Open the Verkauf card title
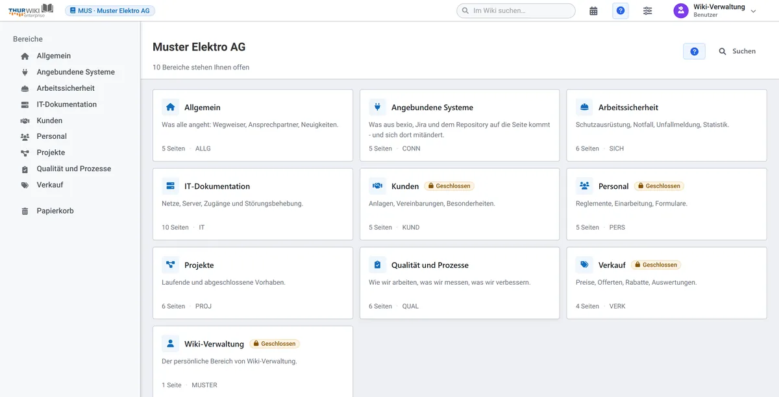The width and height of the screenshot is (779, 397). pos(612,265)
